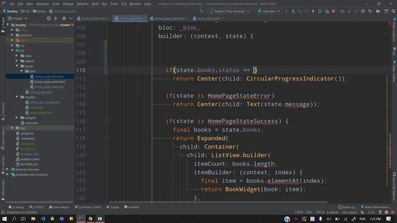Collapse the home folder arrow
This screenshot has height=223, width=397.
[x=17, y=66]
